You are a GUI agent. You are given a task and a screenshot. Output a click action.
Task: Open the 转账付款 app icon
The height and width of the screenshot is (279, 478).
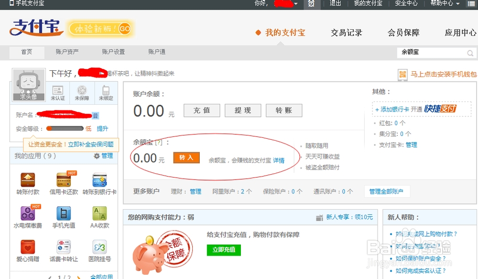[x=28, y=179]
